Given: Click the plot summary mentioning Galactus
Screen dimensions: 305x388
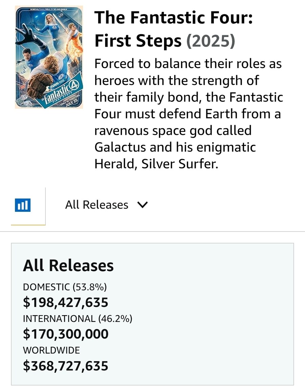Looking at the screenshot, I should 189,114.
